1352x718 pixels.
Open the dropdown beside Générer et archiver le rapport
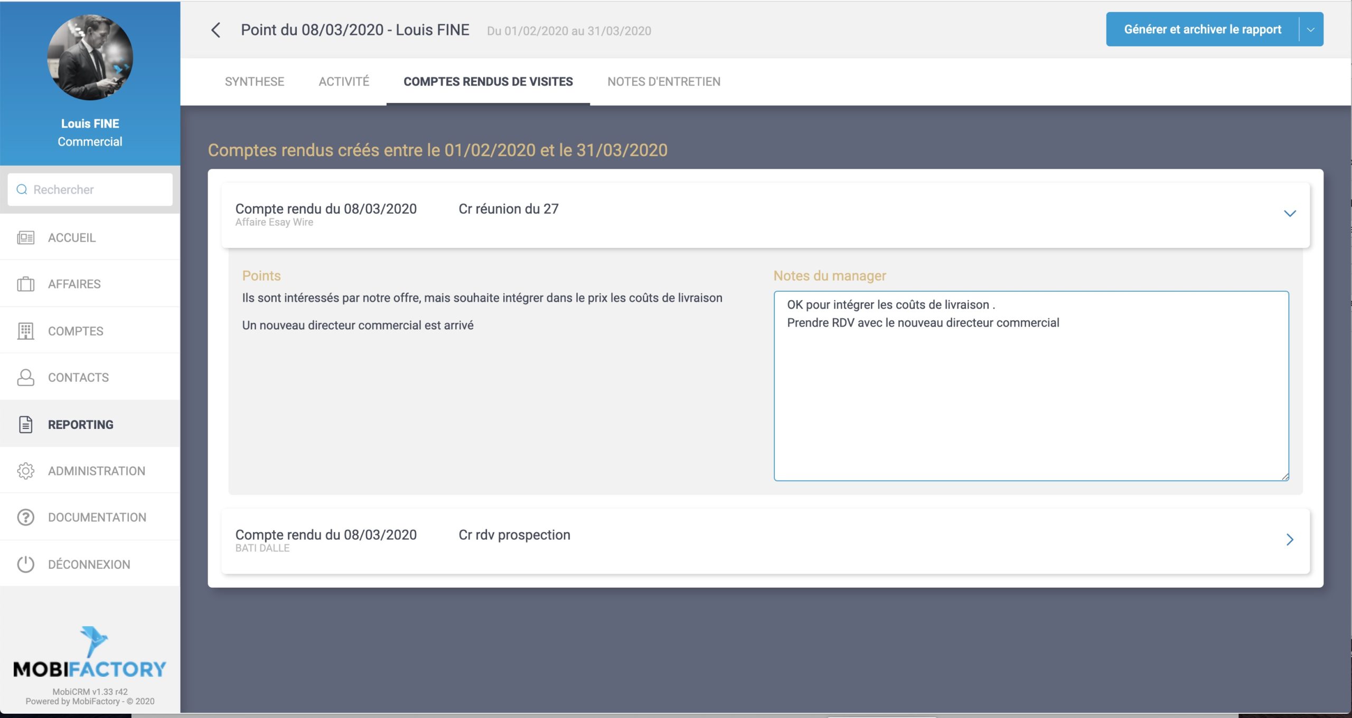coord(1309,29)
